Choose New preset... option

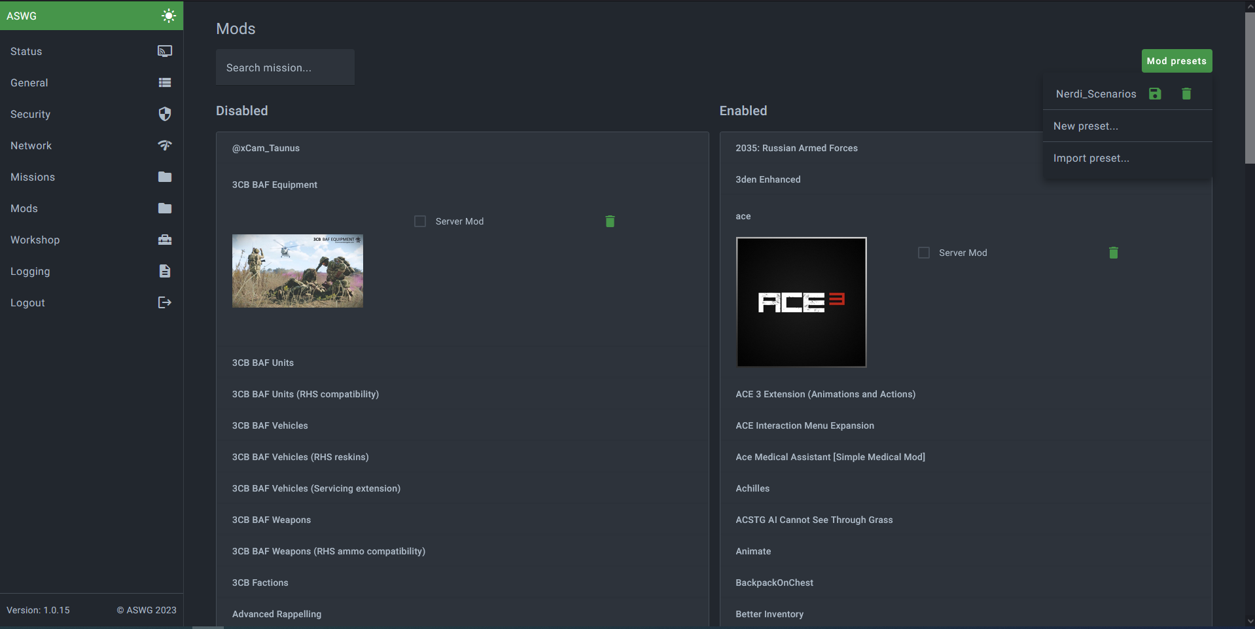click(1127, 126)
